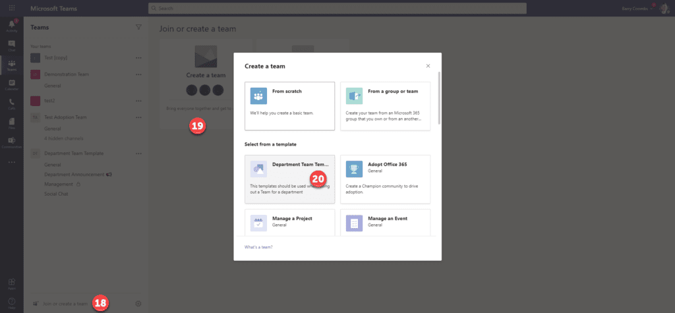
Task: Click the filter funnel in the Teams pane
Action: click(138, 27)
